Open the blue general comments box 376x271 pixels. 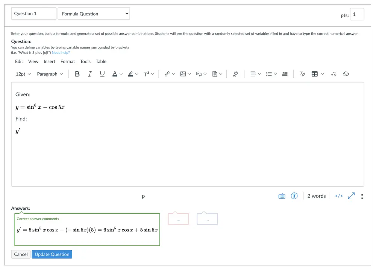click(207, 219)
